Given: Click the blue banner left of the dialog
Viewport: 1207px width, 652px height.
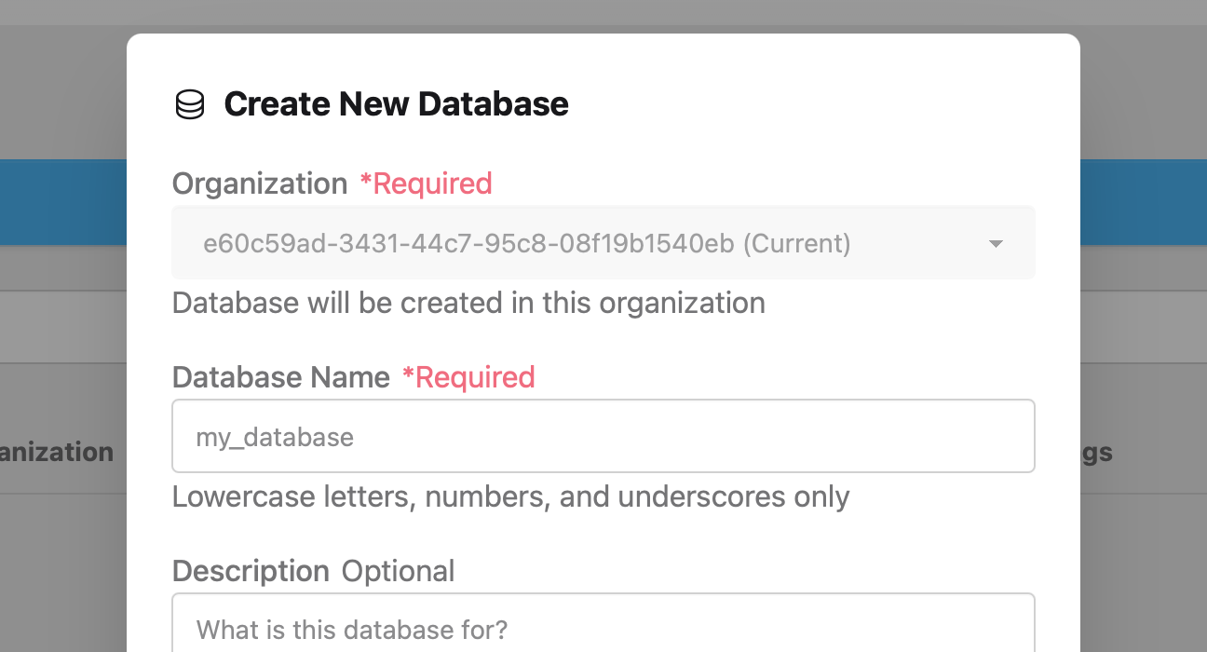Looking at the screenshot, I should pos(63,202).
